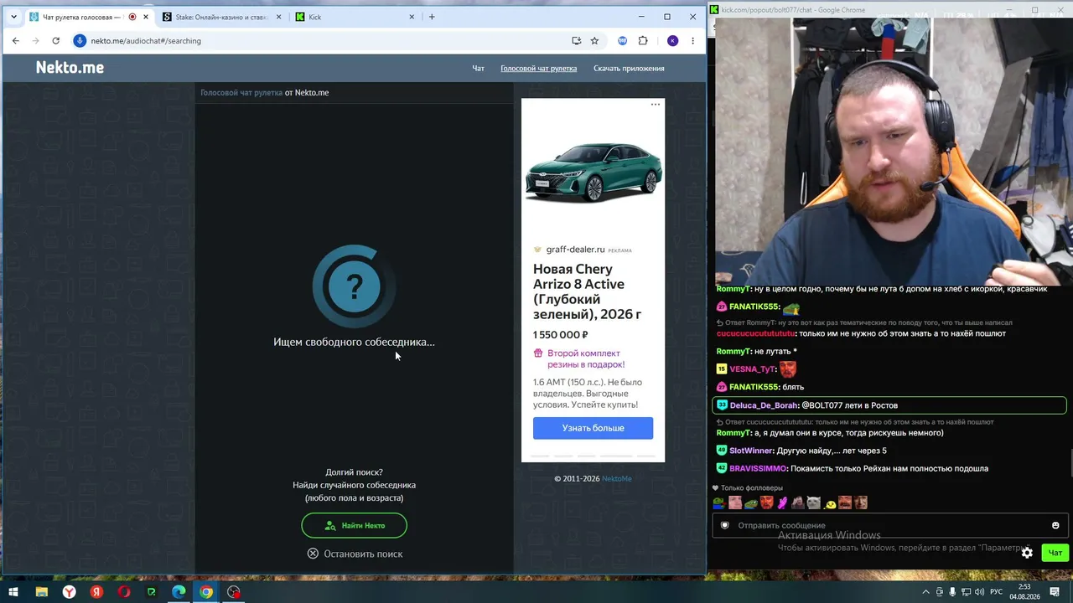The image size is (1073, 603).
Task: Click the question mark search spinner
Action: [354, 286]
